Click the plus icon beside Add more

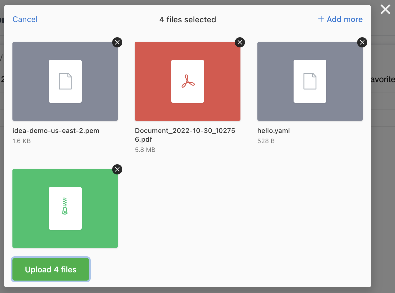321,19
